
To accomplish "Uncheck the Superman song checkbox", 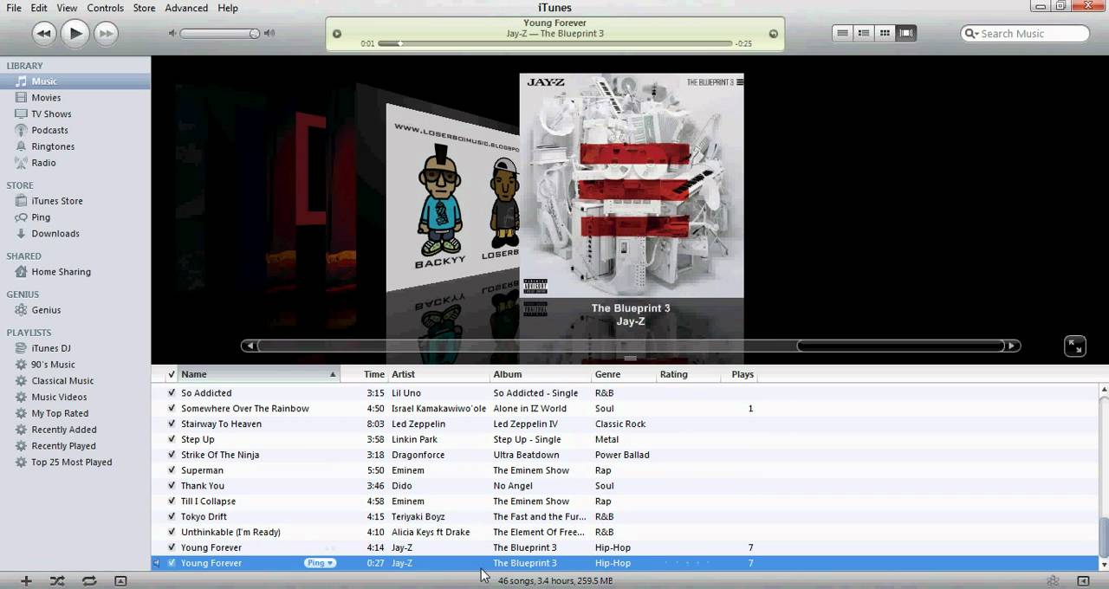I will 172,470.
